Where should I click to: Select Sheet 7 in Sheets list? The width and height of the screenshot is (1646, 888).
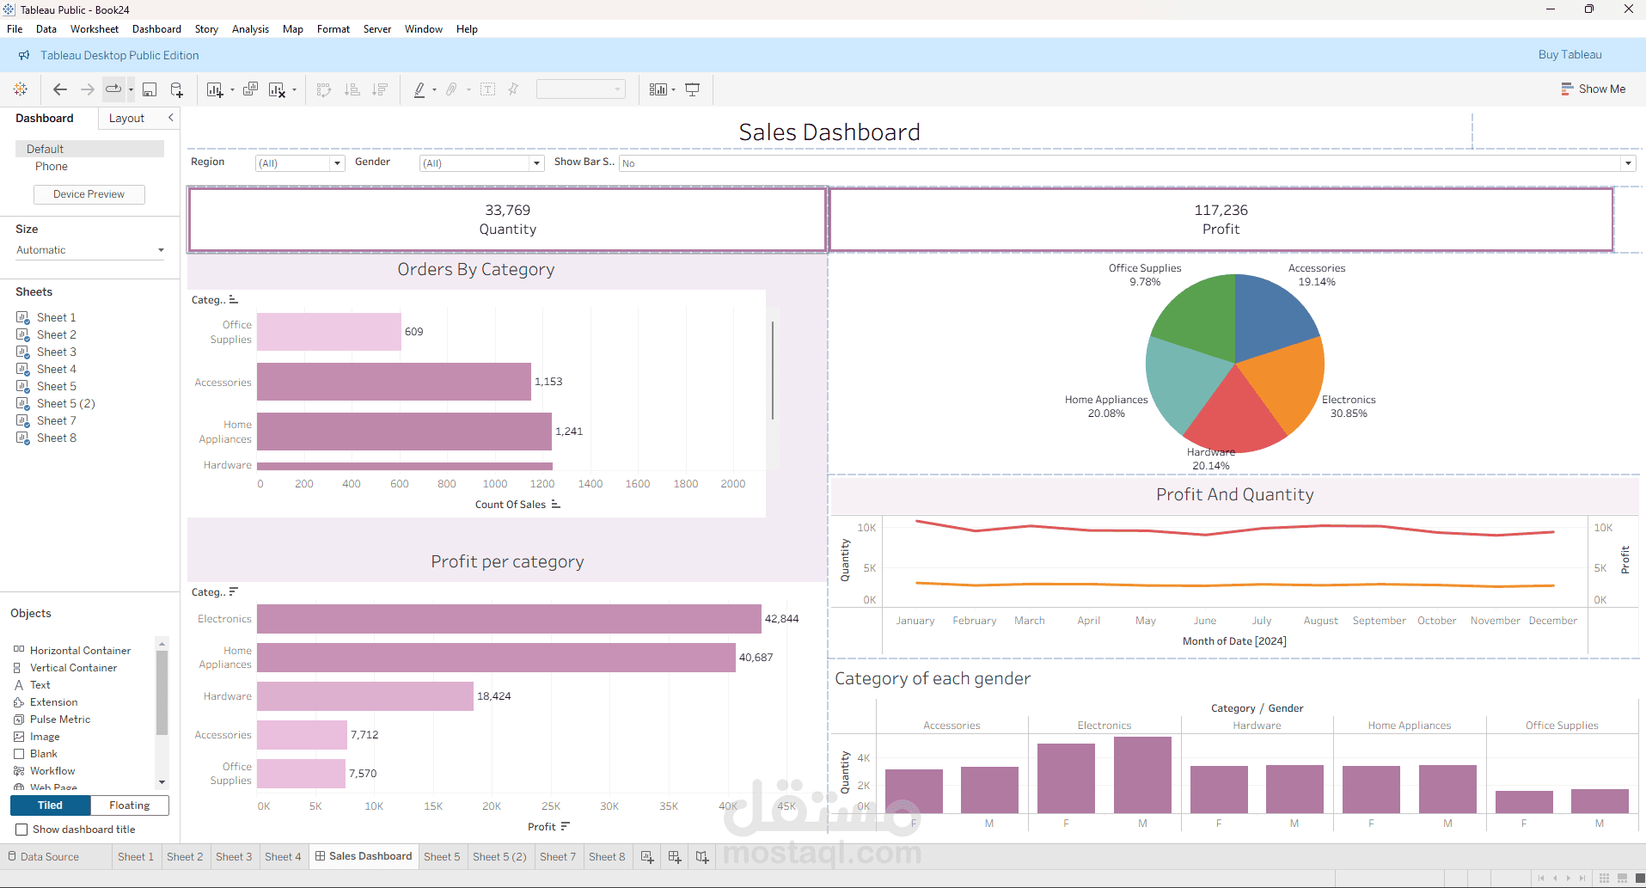(x=57, y=420)
